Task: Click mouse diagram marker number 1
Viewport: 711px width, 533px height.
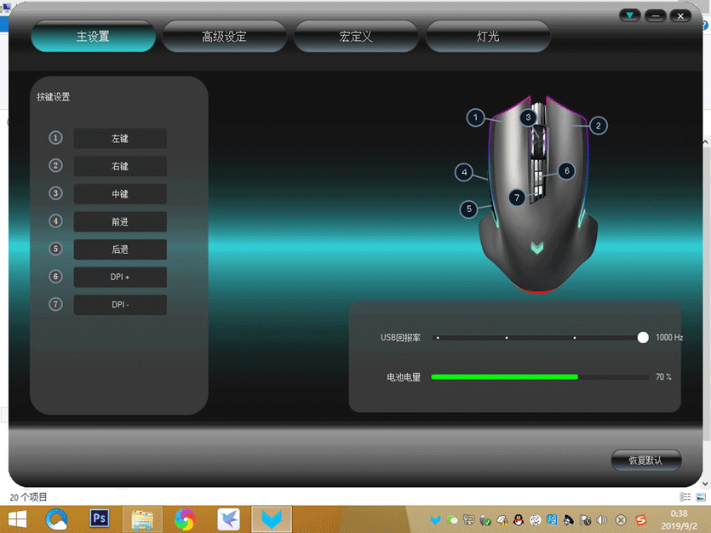Action: coord(475,117)
